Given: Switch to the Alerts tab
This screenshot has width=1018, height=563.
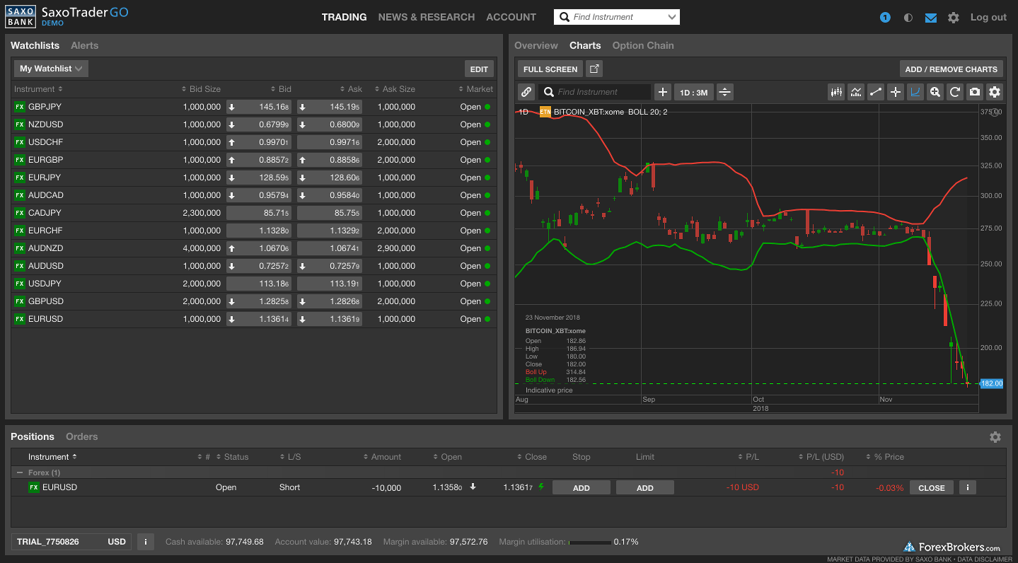Looking at the screenshot, I should (85, 45).
